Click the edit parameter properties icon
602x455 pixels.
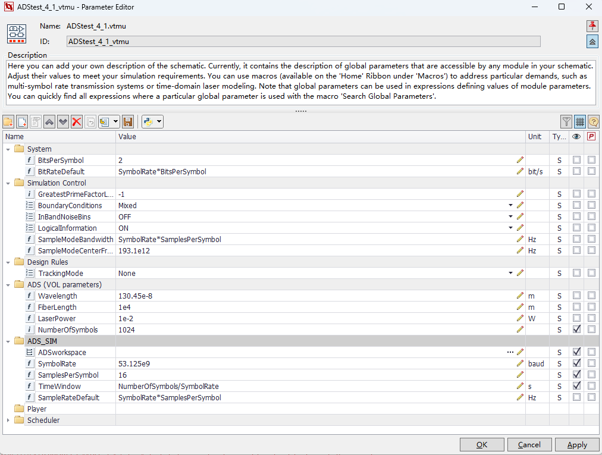point(36,122)
